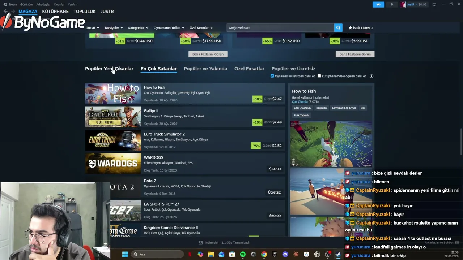The width and height of the screenshot is (463, 260).
Task: Click the 'Fizik Tabanlı' tag button
Action: click(301, 115)
